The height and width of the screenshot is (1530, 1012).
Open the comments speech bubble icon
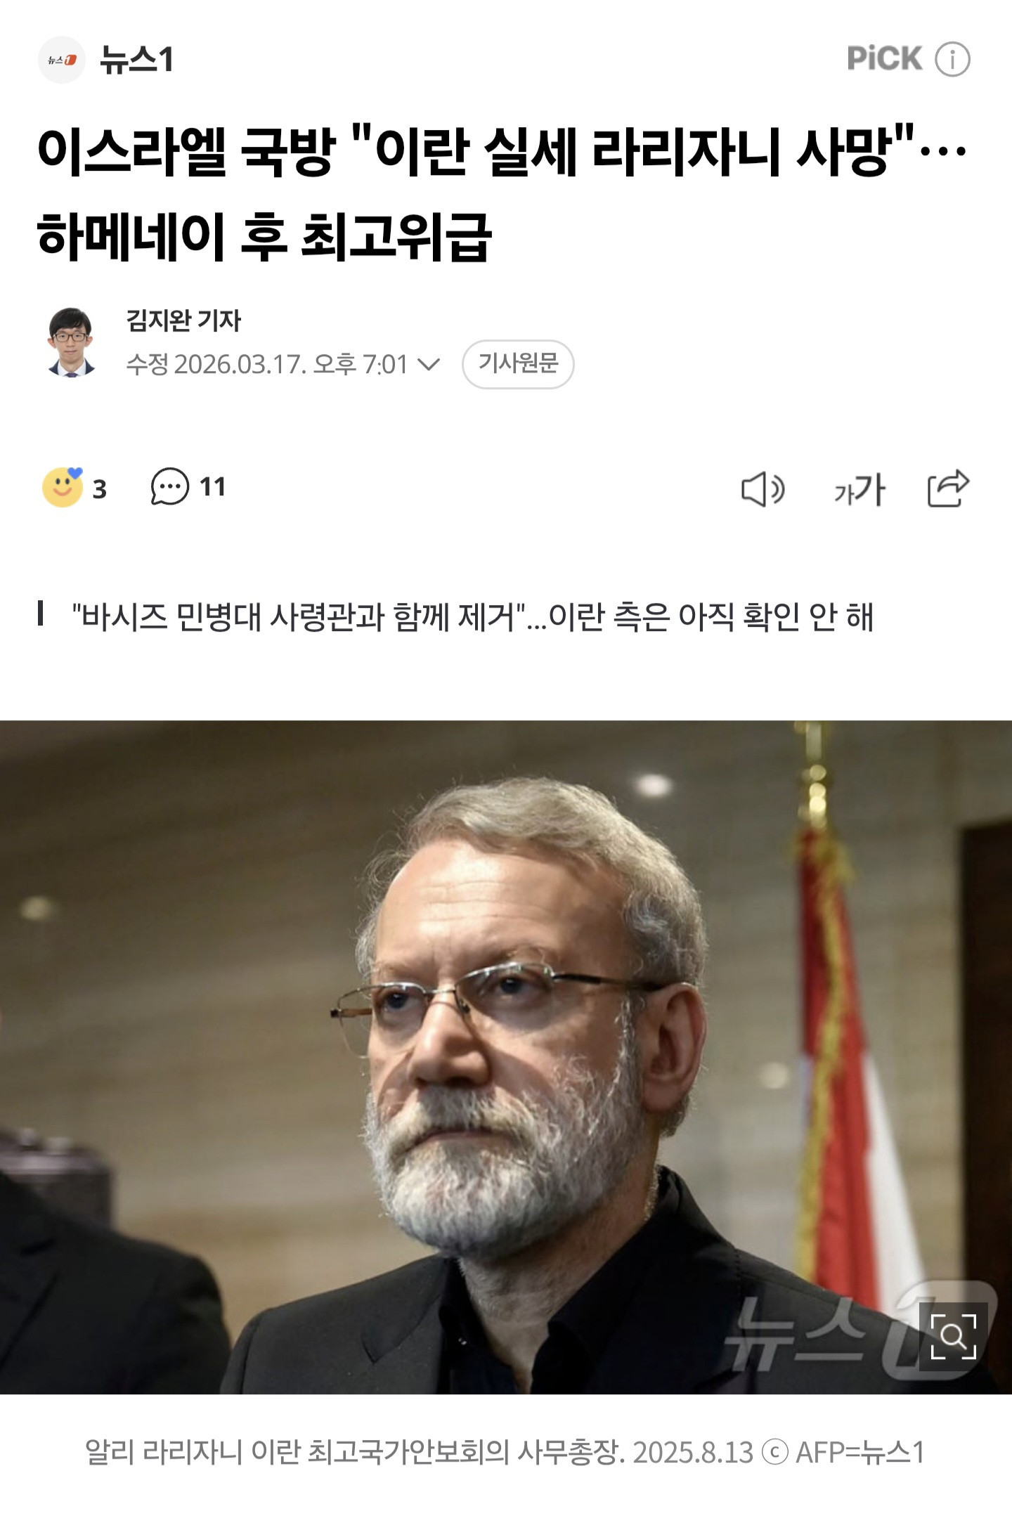(x=170, y=486)
